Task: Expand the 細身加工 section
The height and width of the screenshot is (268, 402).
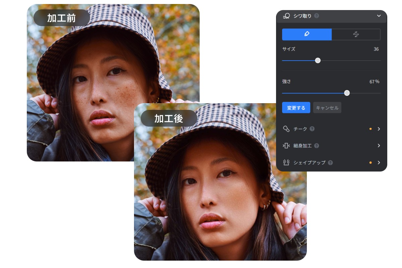Action: (379, 145)
